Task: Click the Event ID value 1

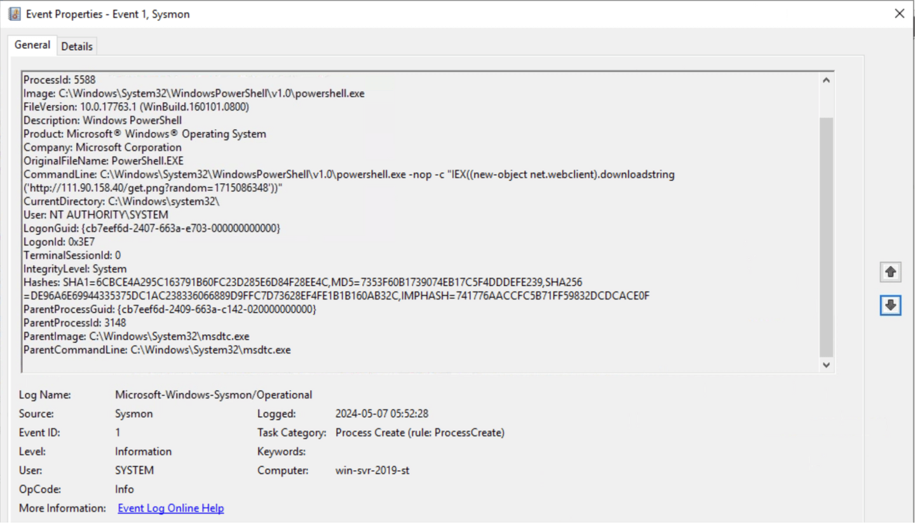Action: coord(118,433)
